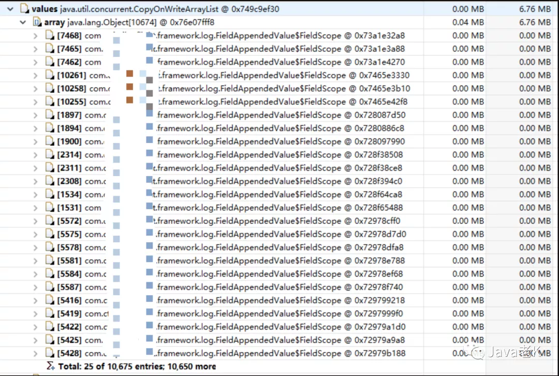This screenshot has width=559, height=376.
Task: Click the 0.04 MB value in the array row
Action: (468, 22)
